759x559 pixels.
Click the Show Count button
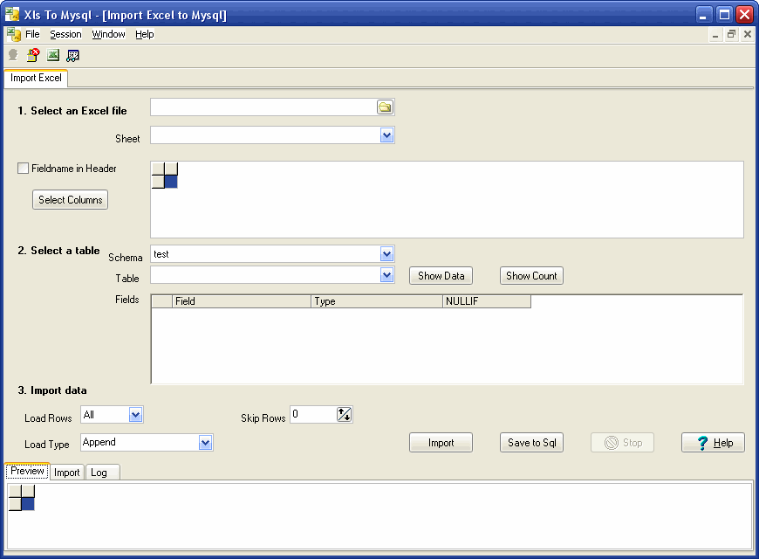pyautogui.click(x=531, y=276)
